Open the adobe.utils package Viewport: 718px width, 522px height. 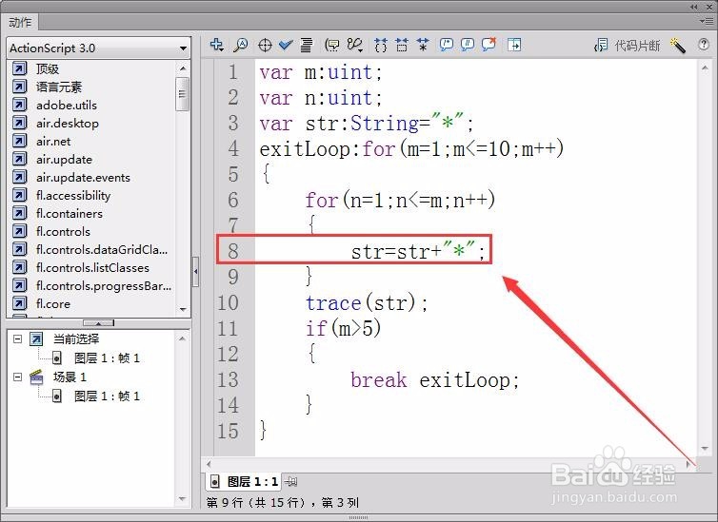pyautogui.click(x=67, y=106)
